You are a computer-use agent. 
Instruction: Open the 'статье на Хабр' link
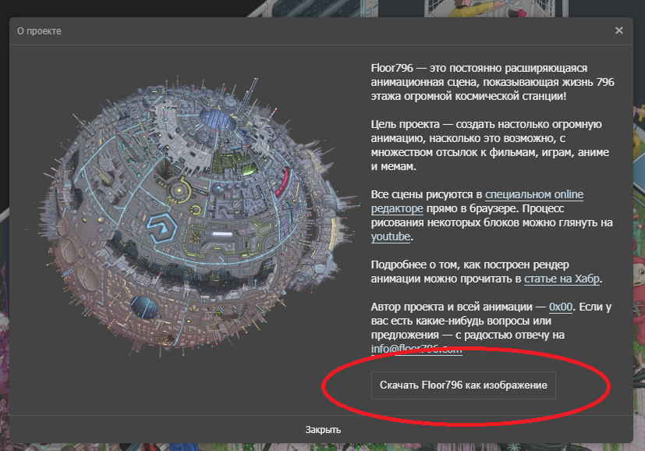pos(562,279)
